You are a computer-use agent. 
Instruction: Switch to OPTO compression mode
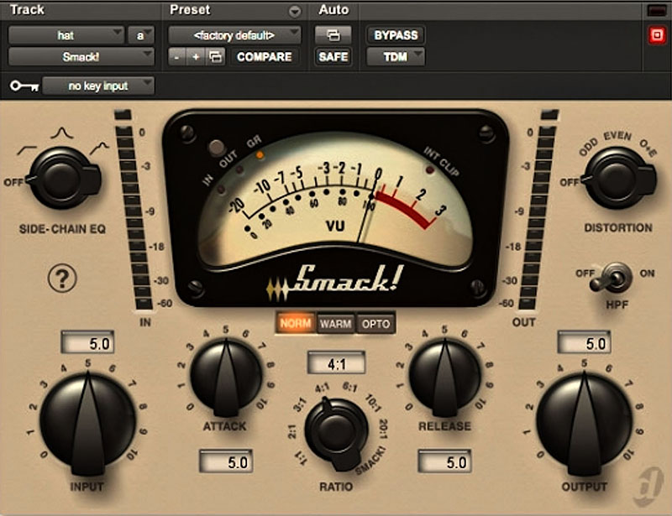[x=375, y=323]
